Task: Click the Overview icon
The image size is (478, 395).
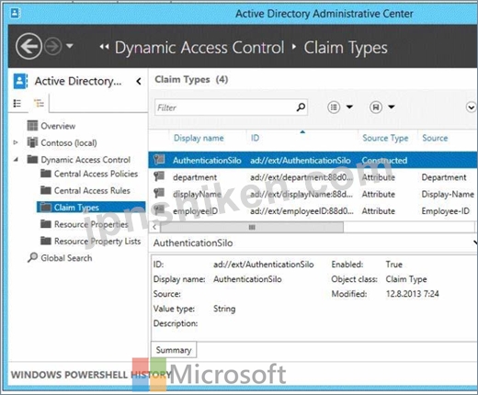Action: tap(32, 126)
